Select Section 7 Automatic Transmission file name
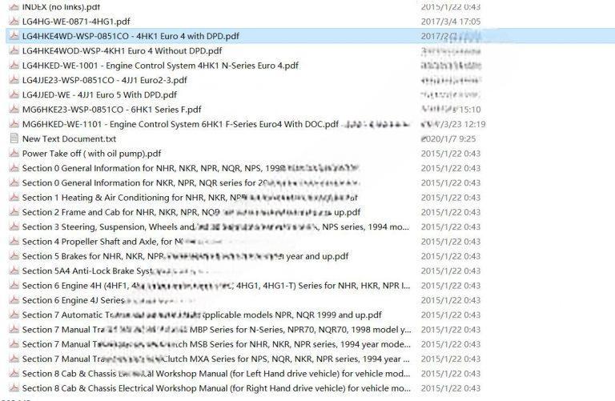 tap(202, 315)
